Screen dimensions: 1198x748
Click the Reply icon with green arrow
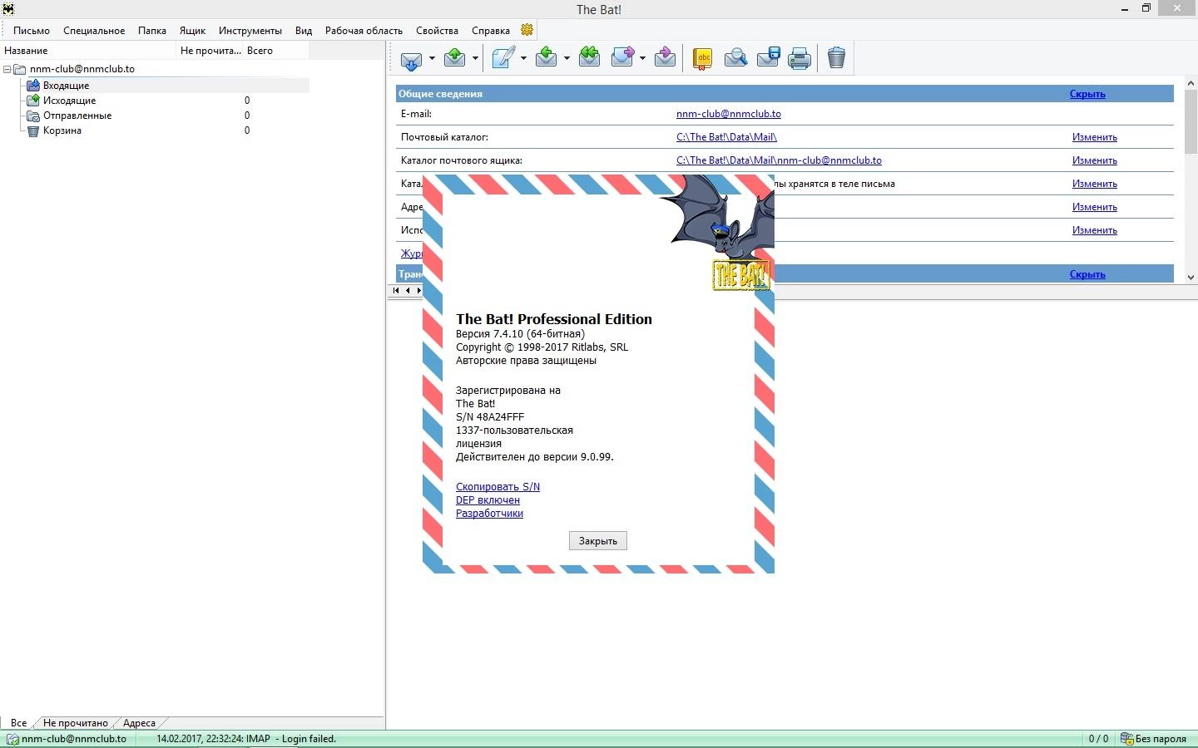[546, 57]
